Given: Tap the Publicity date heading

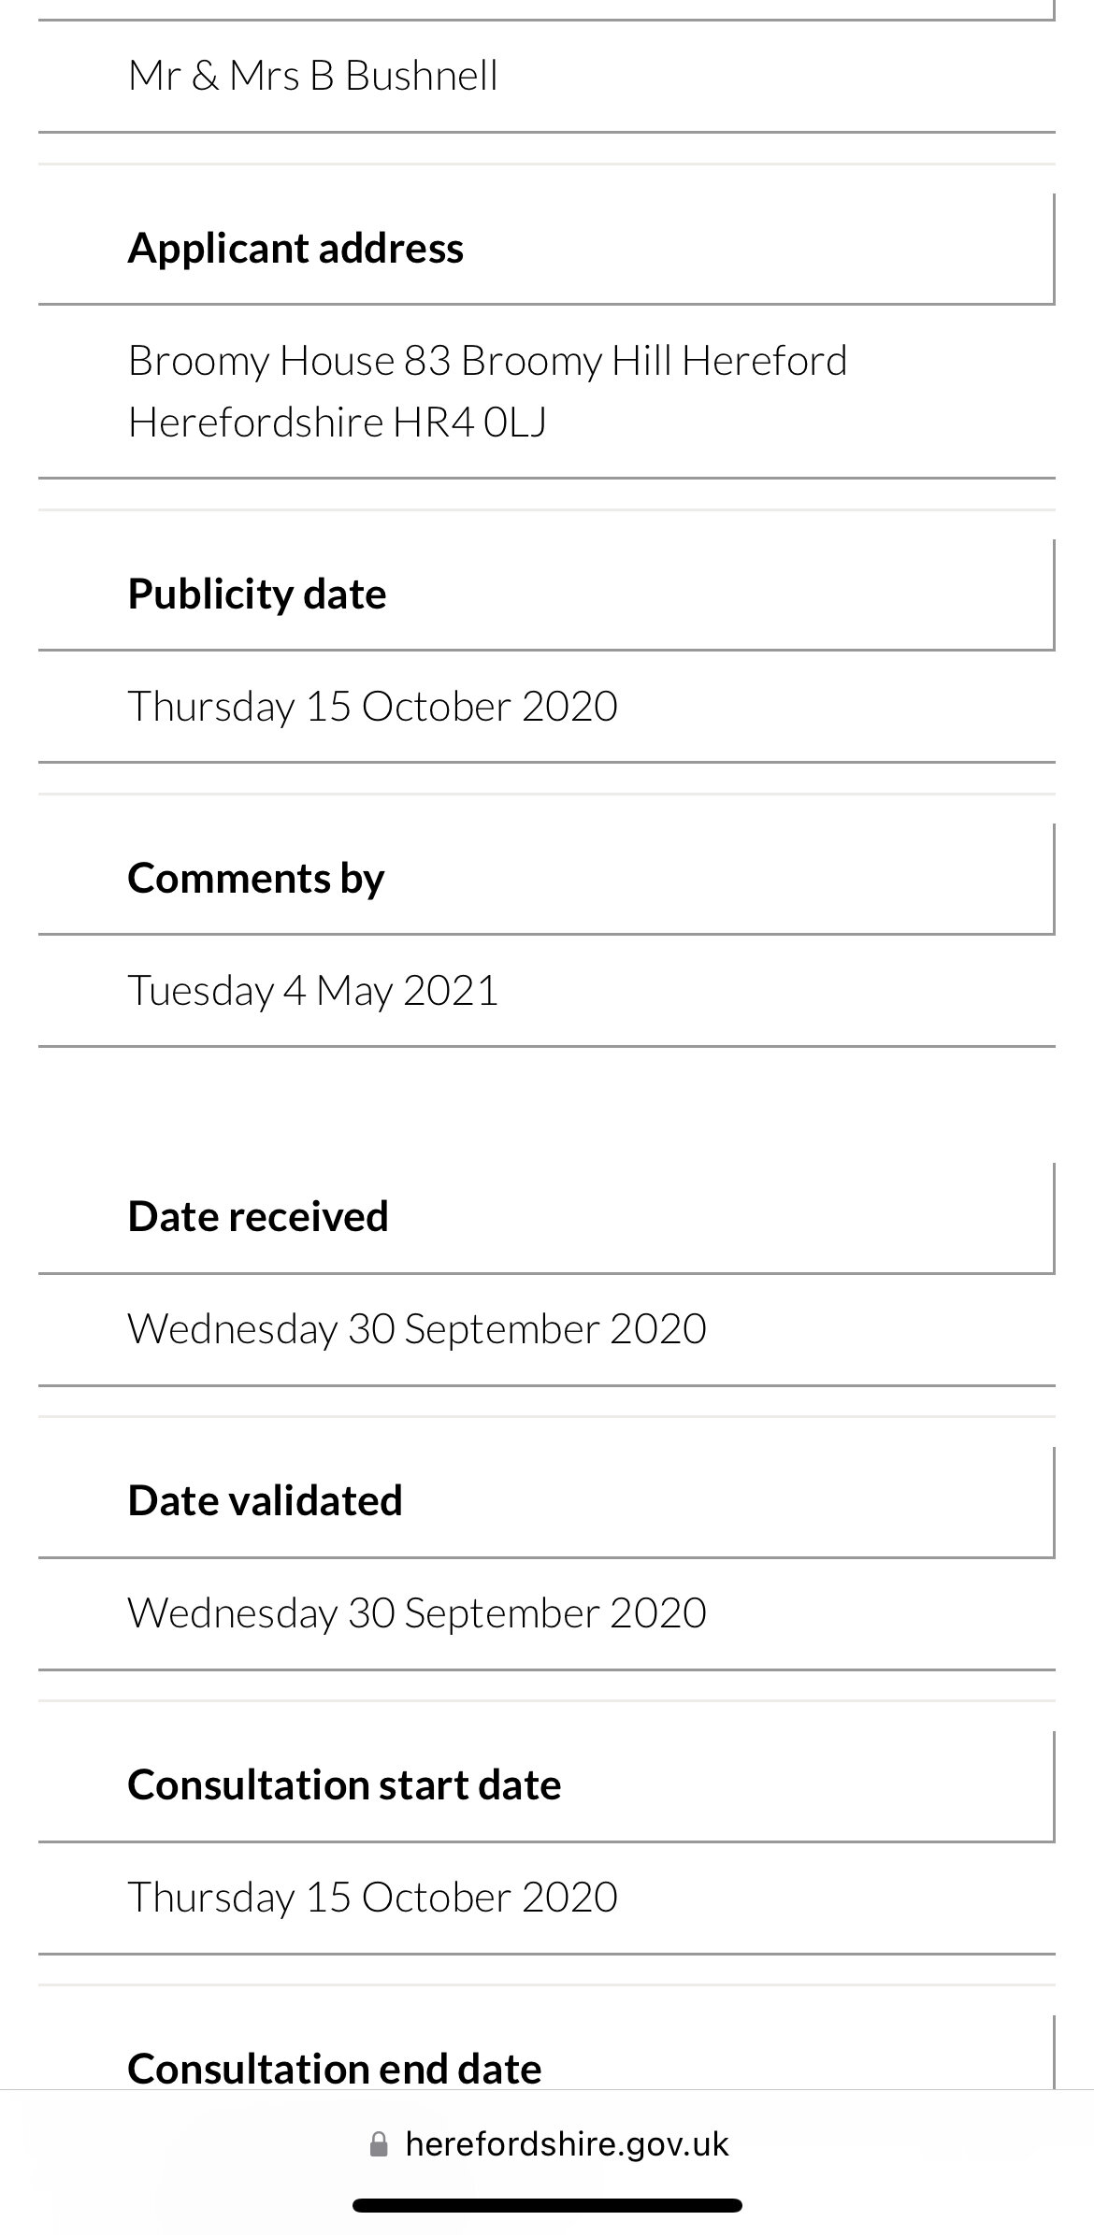Looking at the screenshot, I should [x=257, y=594].
